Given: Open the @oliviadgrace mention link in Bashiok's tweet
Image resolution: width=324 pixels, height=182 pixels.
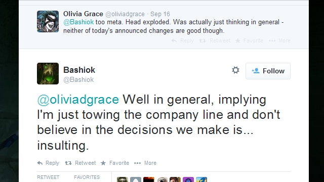Looking at the screenshot, I should tap(78, 100).
